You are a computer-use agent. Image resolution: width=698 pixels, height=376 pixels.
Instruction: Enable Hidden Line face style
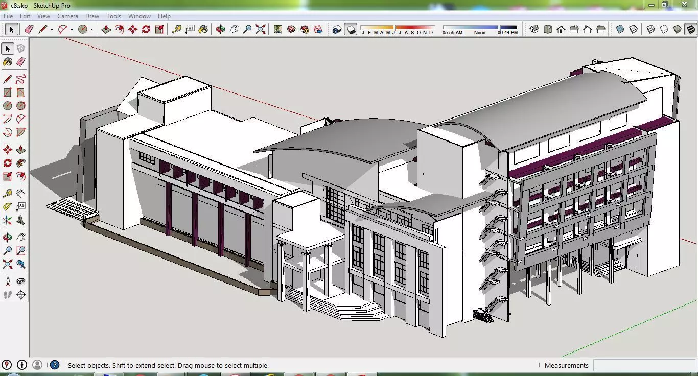pos(664,29)
